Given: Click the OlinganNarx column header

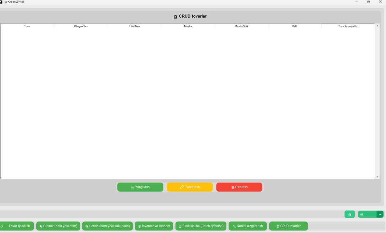Looking at the screenshot, I should [x=81, y=26].
